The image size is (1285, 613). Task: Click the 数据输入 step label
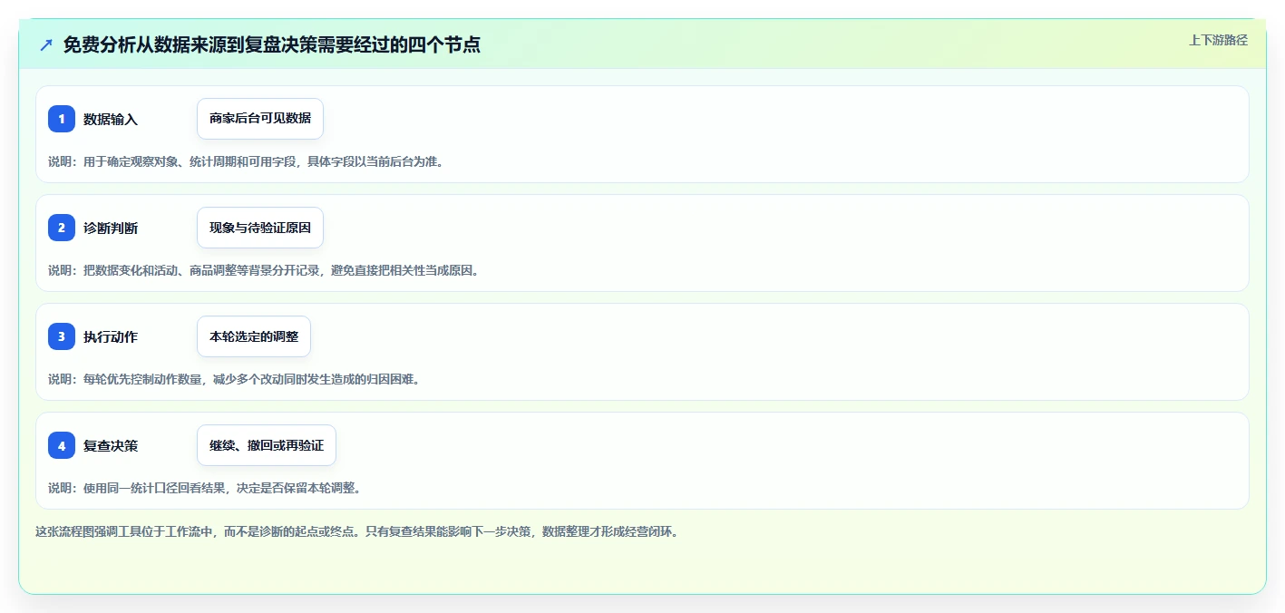click(x=111, y=119)
